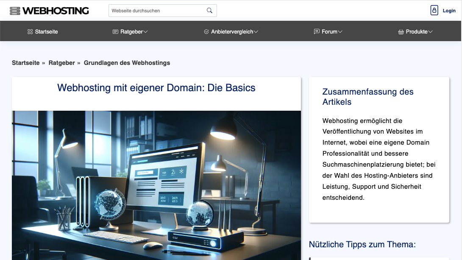The width and height of the screenshot is (462, 260).
Task: Click the padlock login icon
Action: point(434,11)
